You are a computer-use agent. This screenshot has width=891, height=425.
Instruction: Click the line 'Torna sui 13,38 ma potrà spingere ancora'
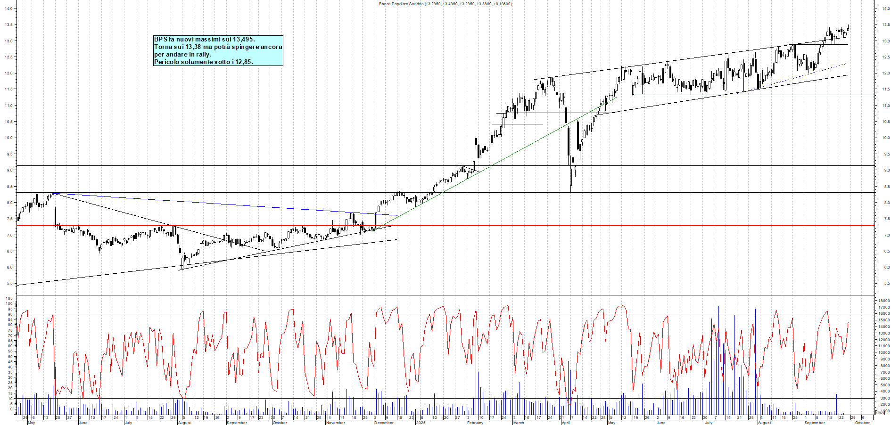218,47
